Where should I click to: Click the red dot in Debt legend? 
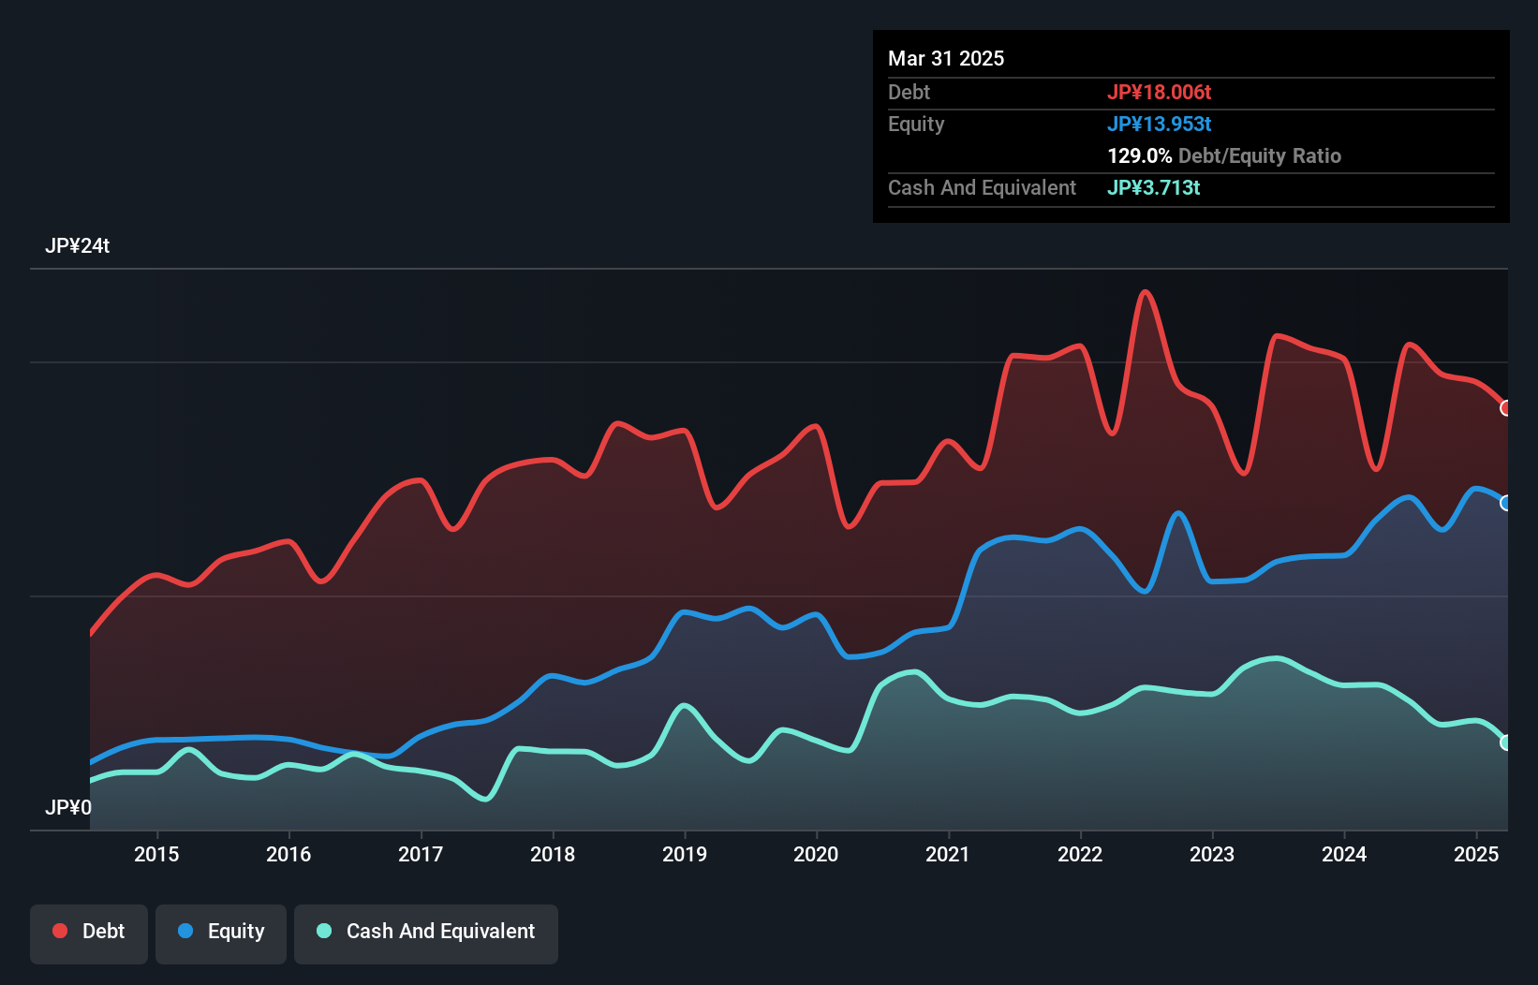60,931
